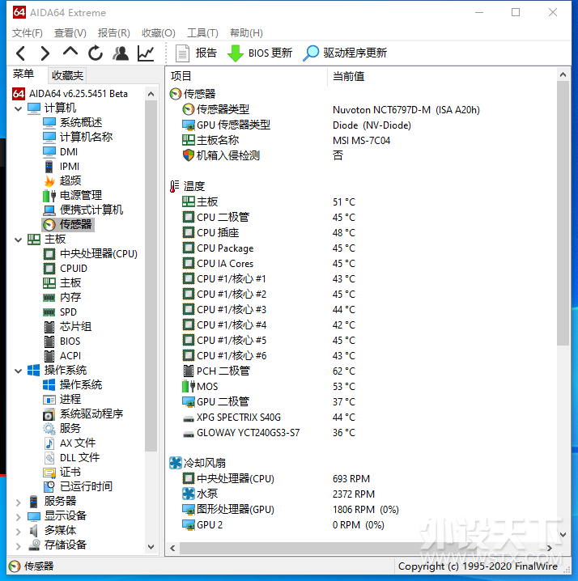Open the 工具(T) menu
The height and width of the screenshot is (581, 578).
[x=202, y=33]
